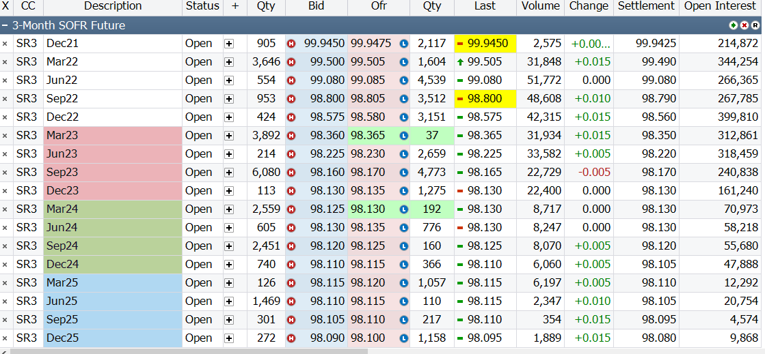Click the Volume column header

click(x=540, y=6)
